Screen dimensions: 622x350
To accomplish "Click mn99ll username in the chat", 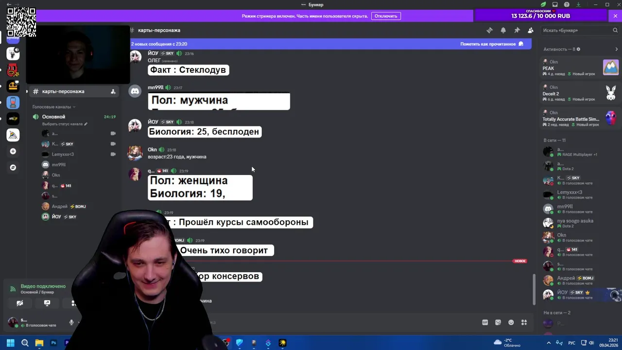I will 155,87.
